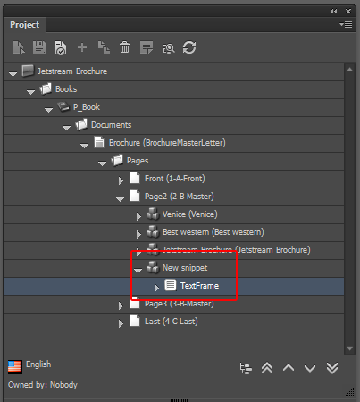Click the move down arrow icon
Screen dimensions: 360x402
pos(310,369)
